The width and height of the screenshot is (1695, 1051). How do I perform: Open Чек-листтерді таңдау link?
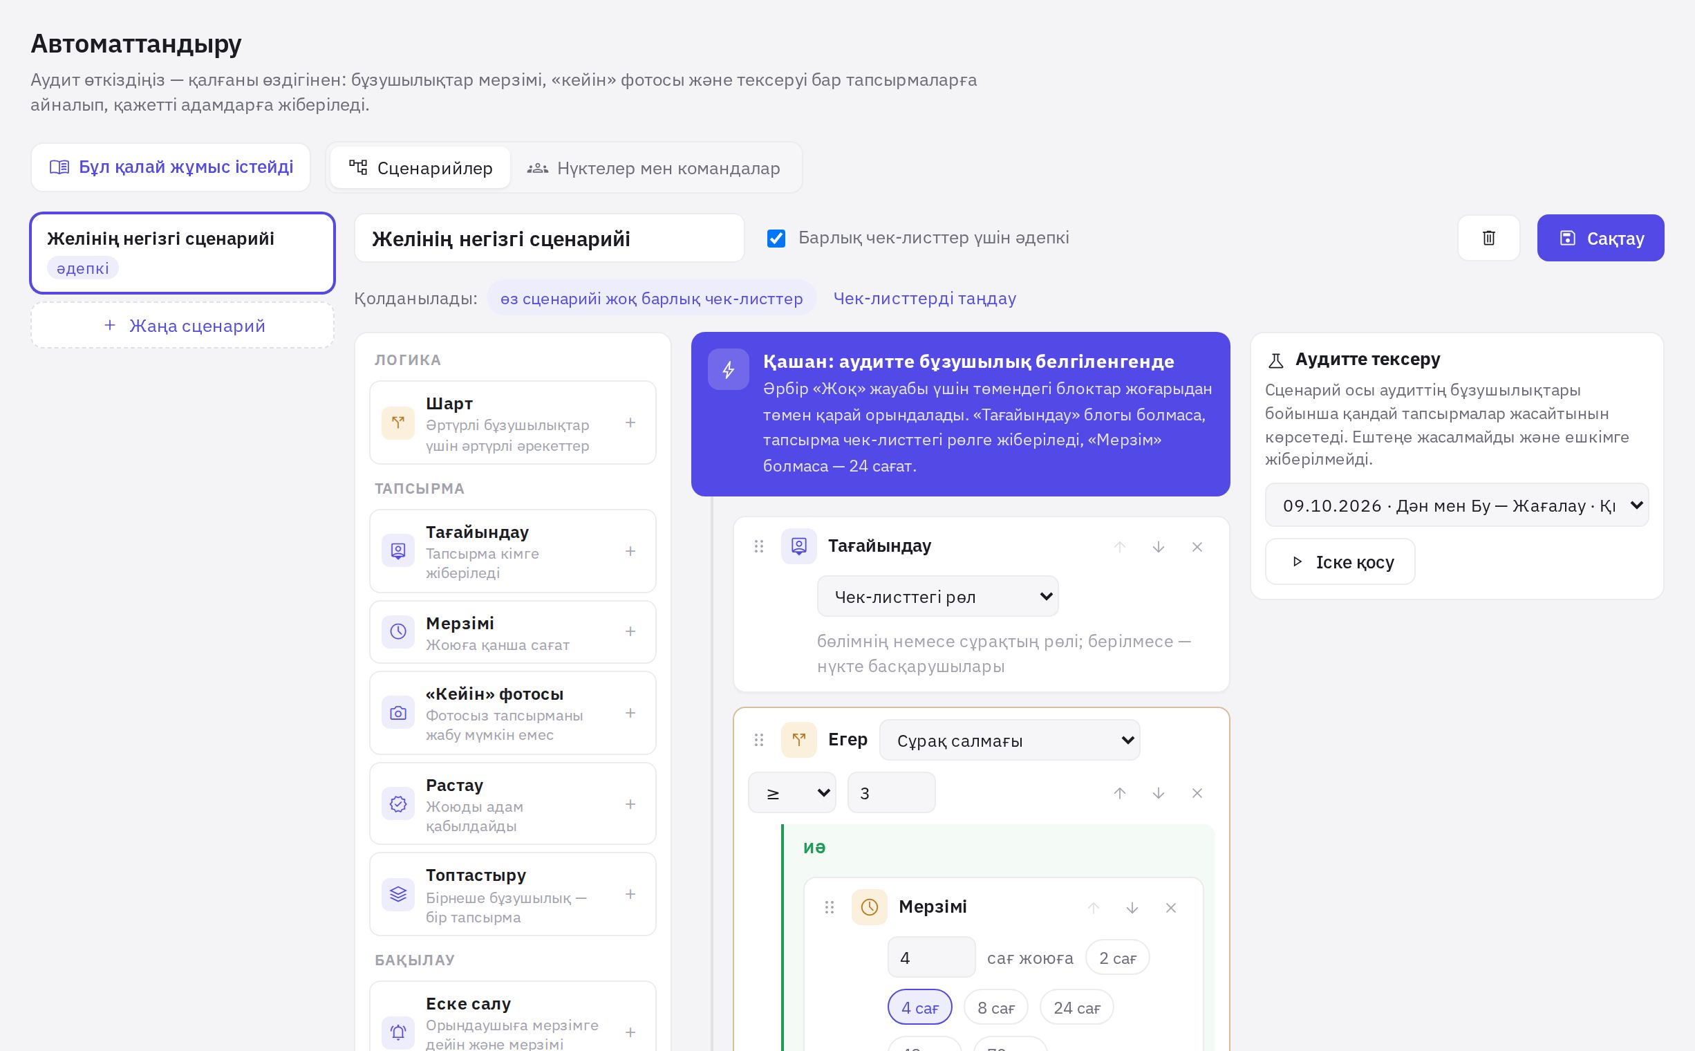924,298
